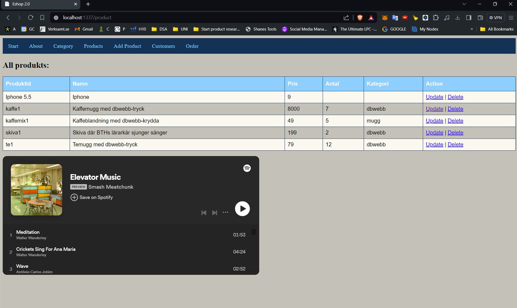The height and width of the screenshot is (308, 517).
Task: Click Update for te1 row
Action: (x=434, y=144)
